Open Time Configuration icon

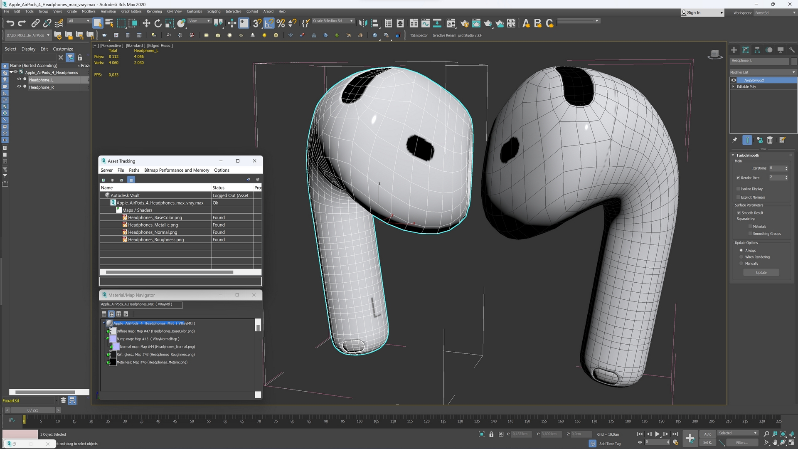tap(675, 442)
